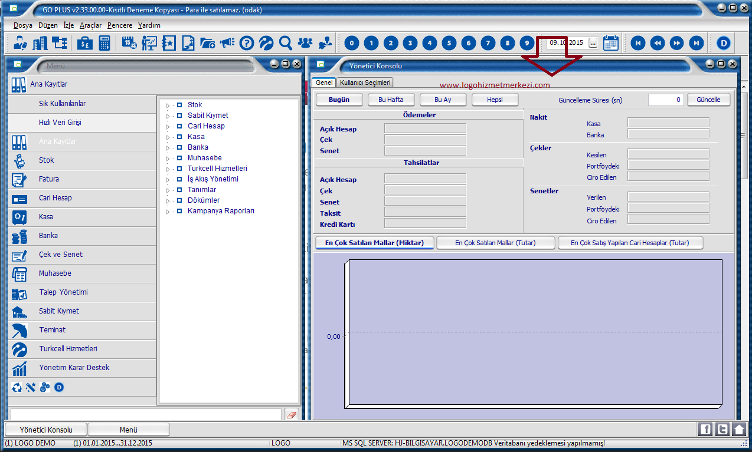Open the Araçlar menu
Image resolution: width=752 pixels, height=452 pixels.
(90, 25)
